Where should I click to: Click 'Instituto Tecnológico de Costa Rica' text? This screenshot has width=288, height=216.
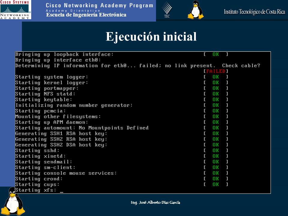pos(254,12)
